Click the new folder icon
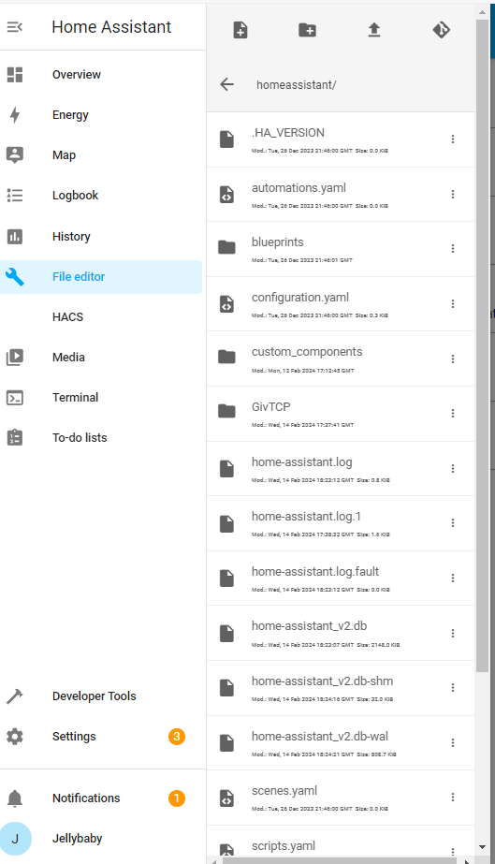The height and width of the screenshot is (864, 495). (307, 30)
